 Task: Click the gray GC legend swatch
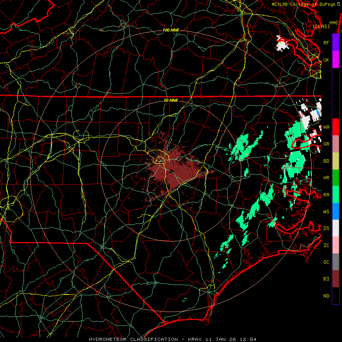click(x=336, y=262)
